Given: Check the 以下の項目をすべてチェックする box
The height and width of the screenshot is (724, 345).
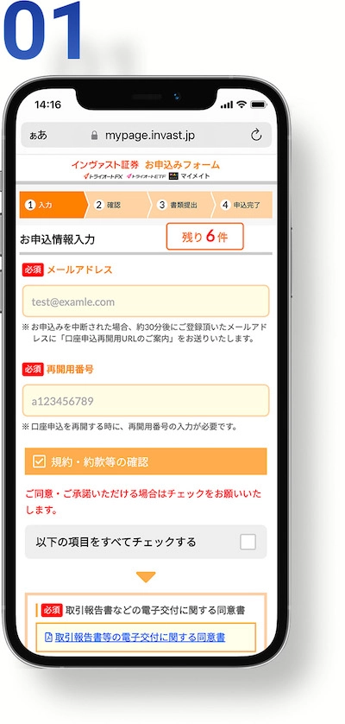Looking at the screenshot, I should point(248,542).
